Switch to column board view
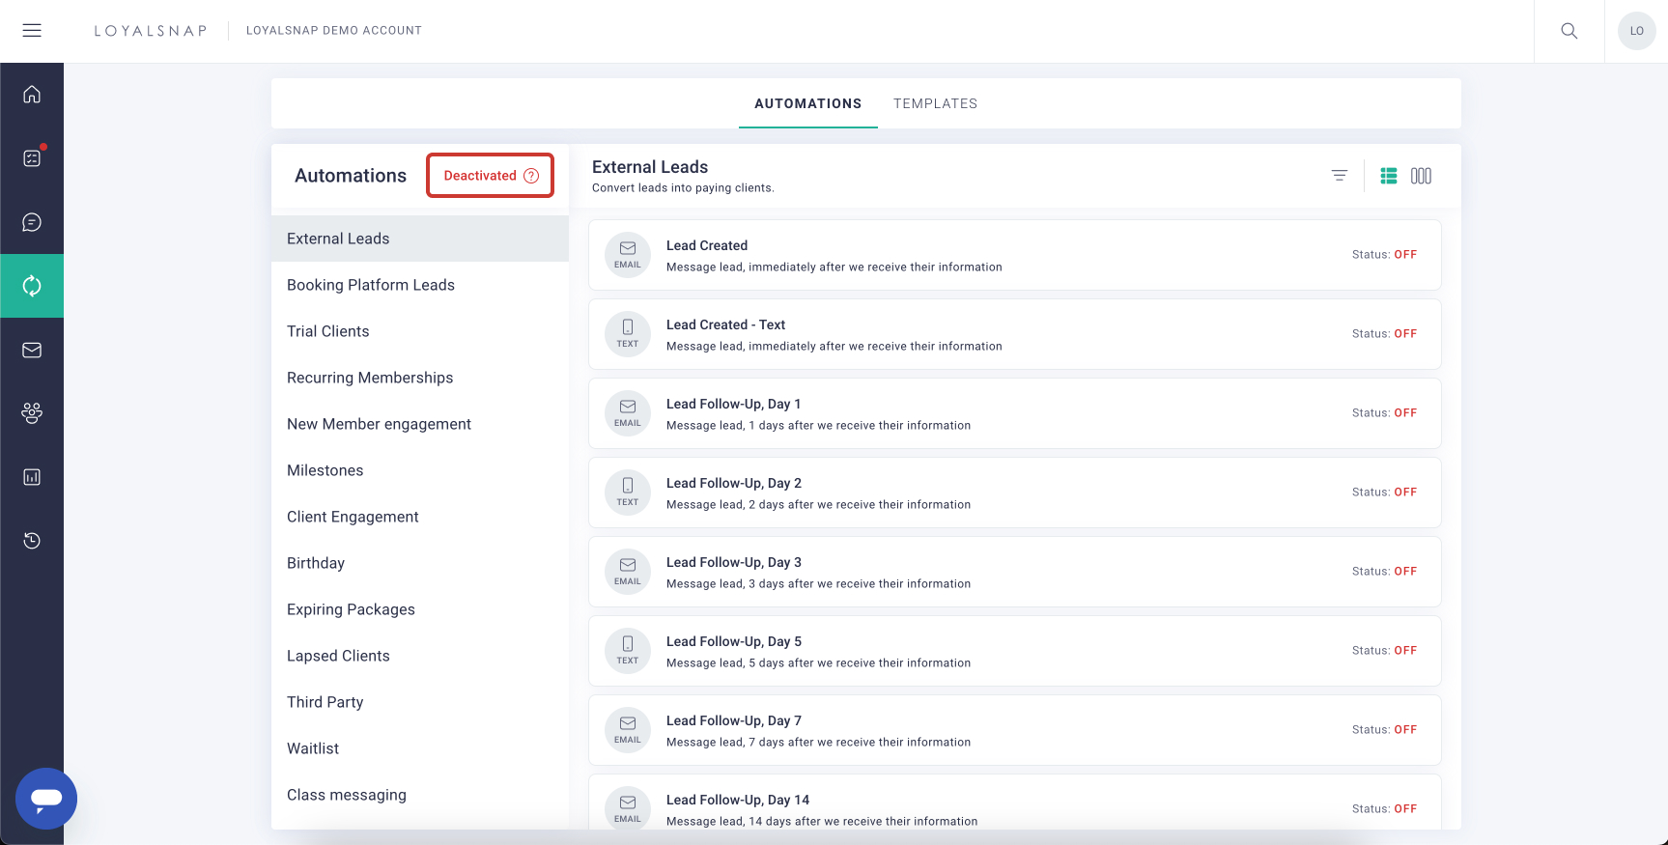The width and height of the screenshot is (1668, 845). (1421, 176)
